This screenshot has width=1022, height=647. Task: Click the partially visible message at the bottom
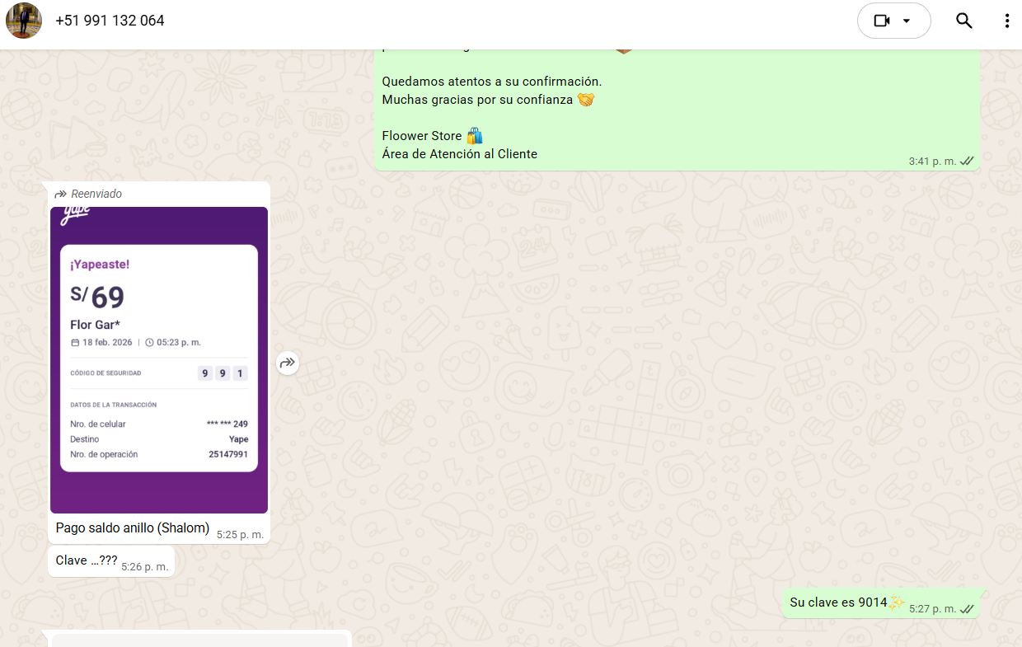199,640
